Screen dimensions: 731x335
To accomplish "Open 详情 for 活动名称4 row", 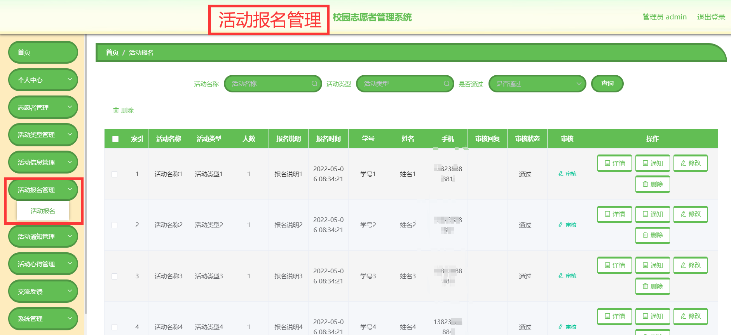I will [x=614, y=316].
